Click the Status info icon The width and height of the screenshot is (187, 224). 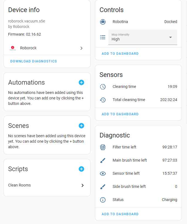tap(103, 200)
